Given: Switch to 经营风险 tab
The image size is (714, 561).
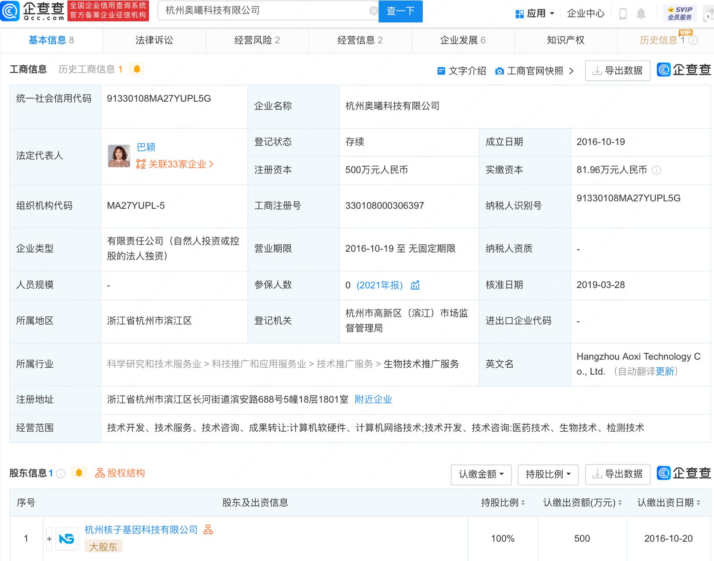Looking at the screenshot, I should point(257,40).
